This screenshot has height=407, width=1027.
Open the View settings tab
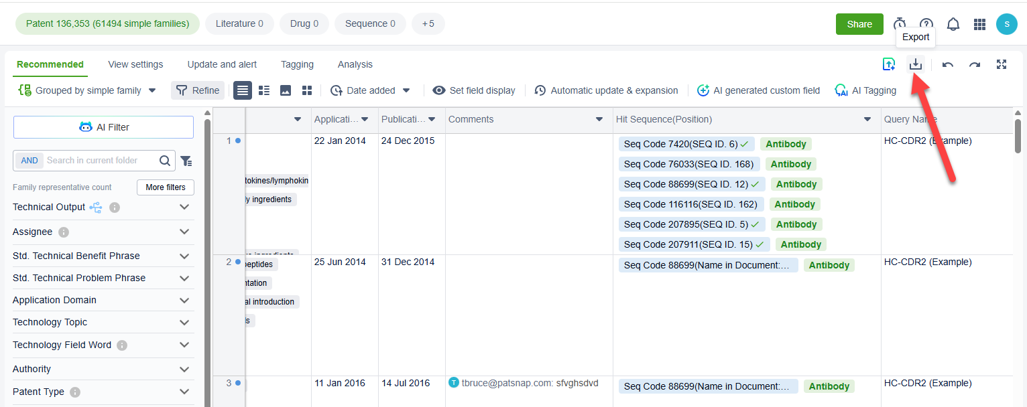135,64
